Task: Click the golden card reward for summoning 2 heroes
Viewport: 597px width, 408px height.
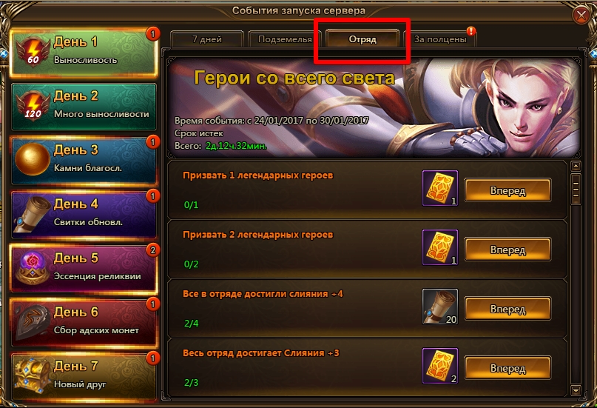Action: [440, 247]
